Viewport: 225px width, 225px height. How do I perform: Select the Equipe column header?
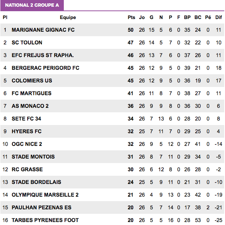pyautogui.click(x=68, y=18)
